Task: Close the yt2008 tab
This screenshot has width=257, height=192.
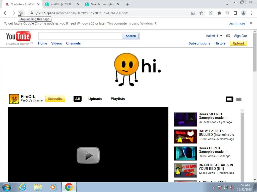Action: coord(78,4)
